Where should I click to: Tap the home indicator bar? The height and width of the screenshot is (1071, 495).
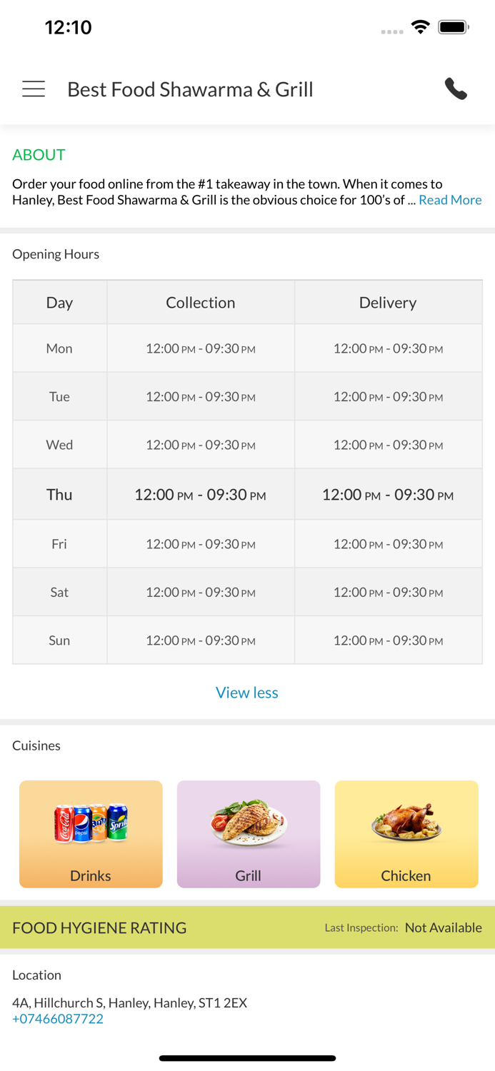(x=247, y=1058)
